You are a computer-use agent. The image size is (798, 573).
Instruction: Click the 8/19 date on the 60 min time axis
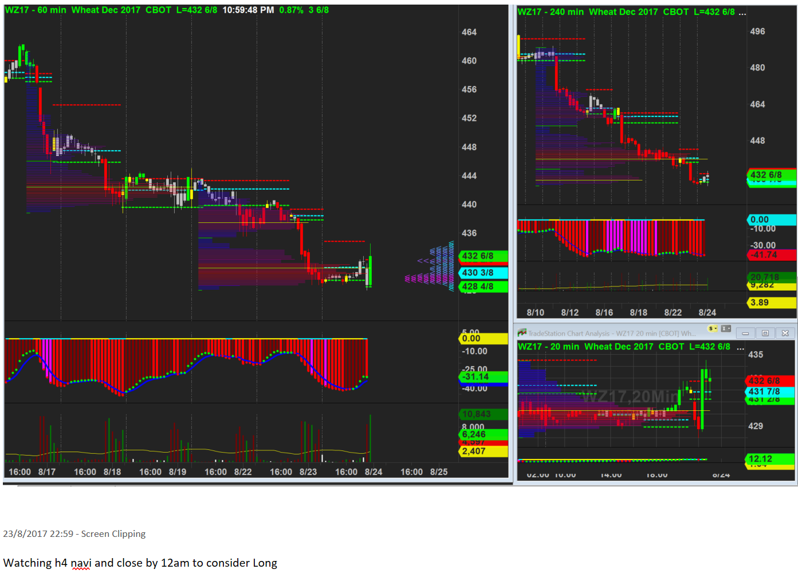point(178,472)
